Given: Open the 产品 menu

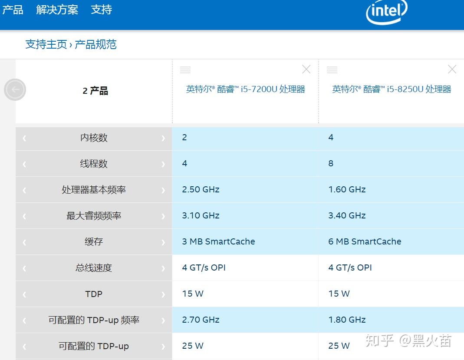Looking at the screenshot, I should (x=12, y=10).
